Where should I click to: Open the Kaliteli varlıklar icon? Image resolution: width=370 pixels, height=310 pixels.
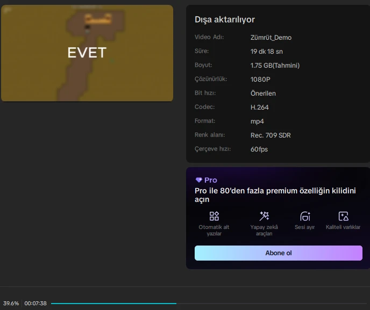click(343, 216)
